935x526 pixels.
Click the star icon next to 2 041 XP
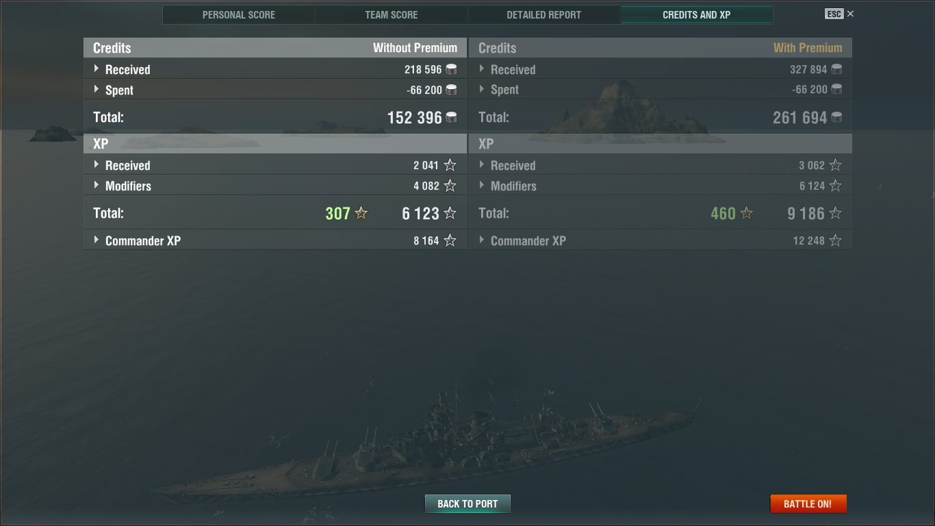450,165
